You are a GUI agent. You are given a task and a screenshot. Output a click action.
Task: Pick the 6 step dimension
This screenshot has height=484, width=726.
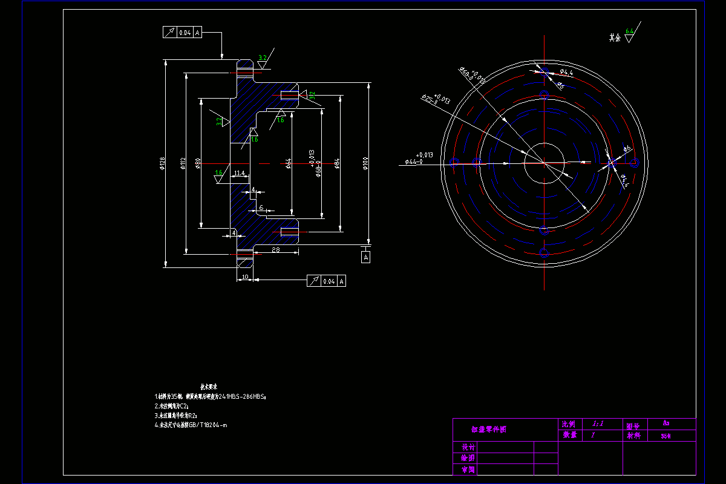point(261,208)
